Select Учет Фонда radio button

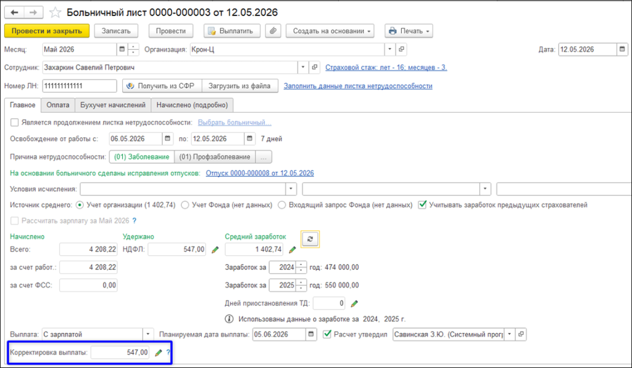click(x=185, y=205)
